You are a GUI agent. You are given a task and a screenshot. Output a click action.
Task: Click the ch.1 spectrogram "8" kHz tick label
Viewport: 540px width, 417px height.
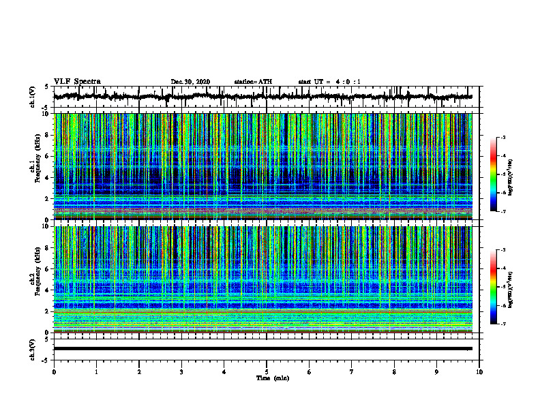[48, 135]
